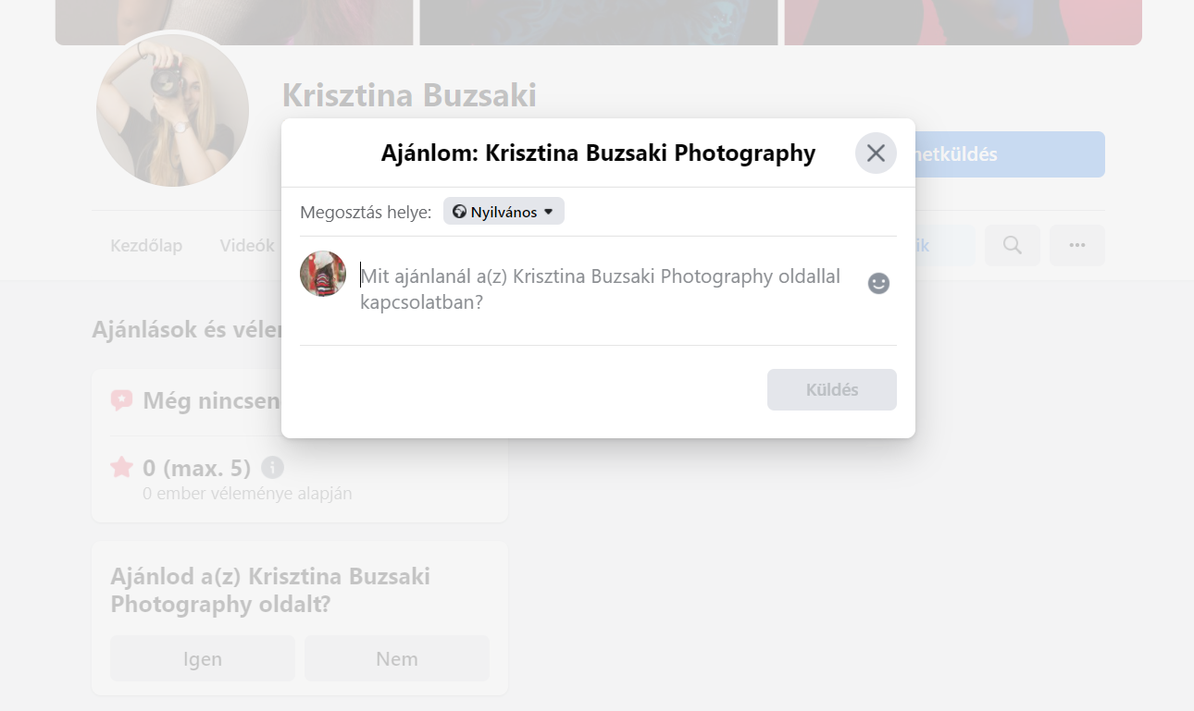Click your small avatar in the dialog

[323, 274]
